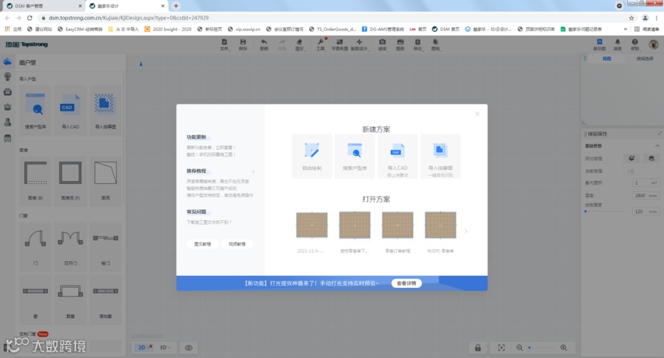This screenshot has width=664, height=358.
Task: Toggle the lock icon on bottom bar
Action: [x=478, y=348]
